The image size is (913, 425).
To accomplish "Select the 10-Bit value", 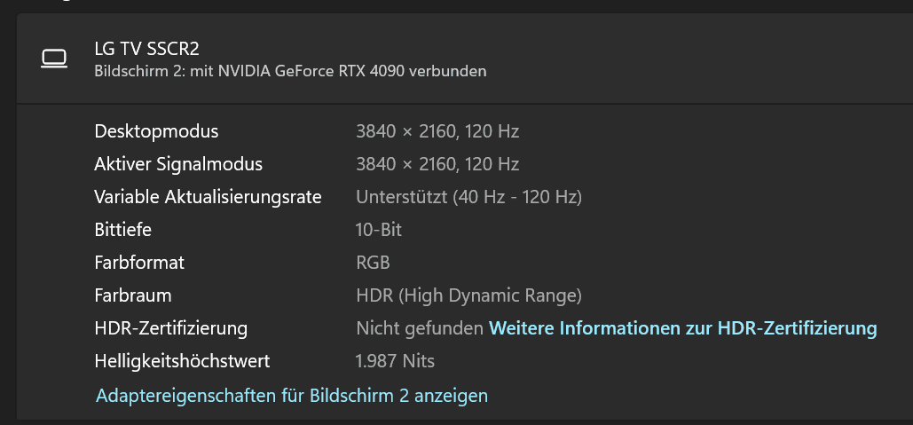I will coord(379,230).
